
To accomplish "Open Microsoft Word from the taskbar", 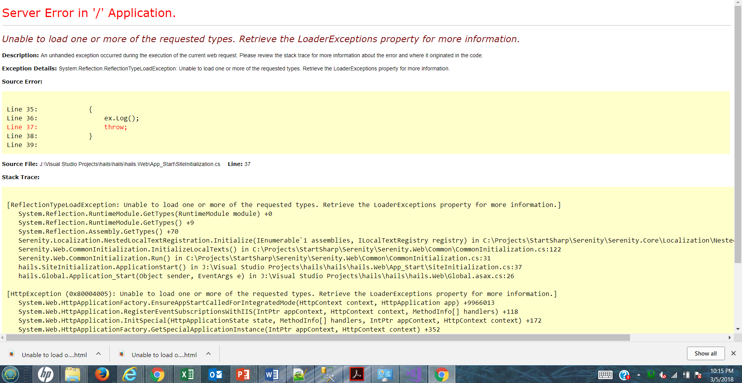I will tap(272, 374).
